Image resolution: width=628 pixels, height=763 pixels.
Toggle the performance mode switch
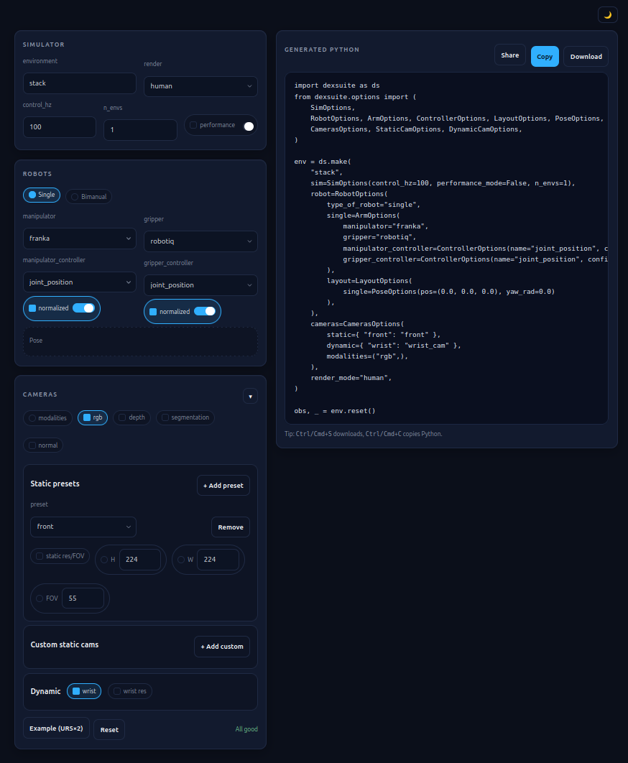(x=249, y=126)
